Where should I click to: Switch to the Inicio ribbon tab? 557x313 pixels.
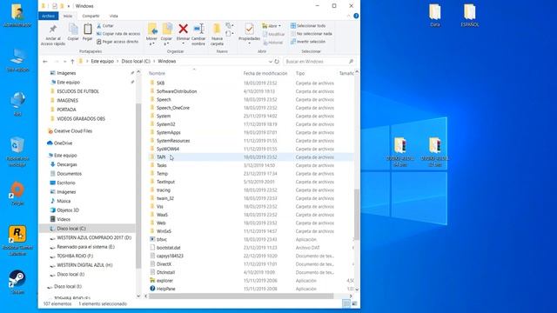pyautogui.click(x=68, y=16)
